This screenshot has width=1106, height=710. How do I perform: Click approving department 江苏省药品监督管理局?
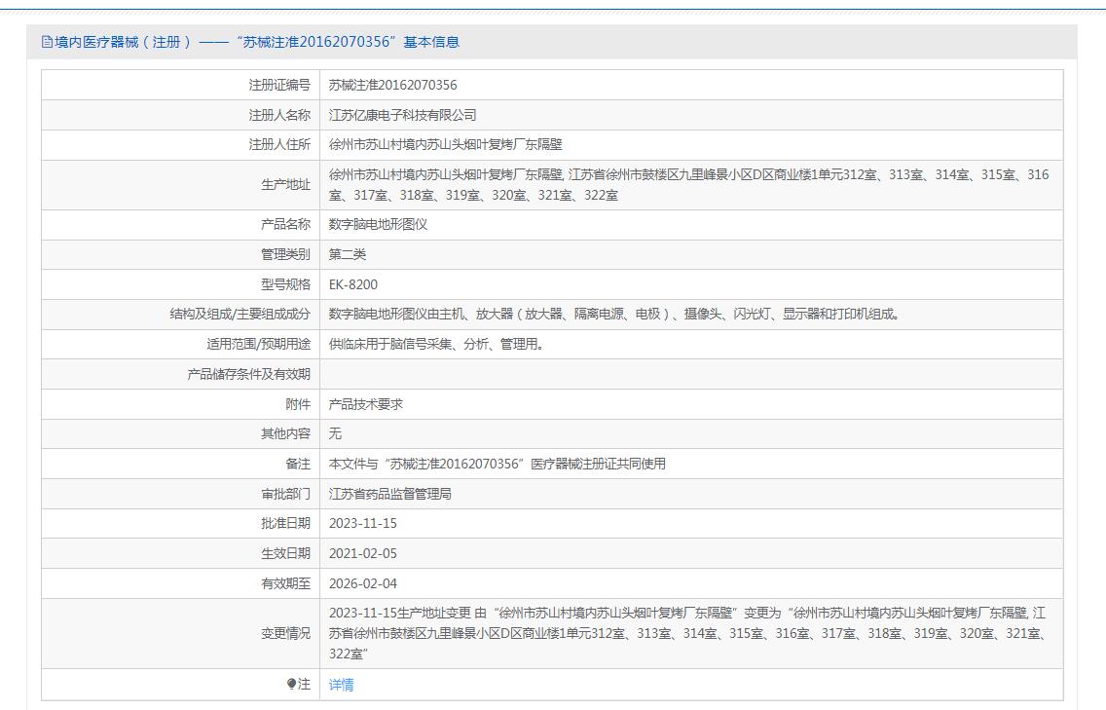point(389,494)
